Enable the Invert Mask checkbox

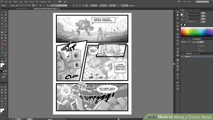[198, 51]
